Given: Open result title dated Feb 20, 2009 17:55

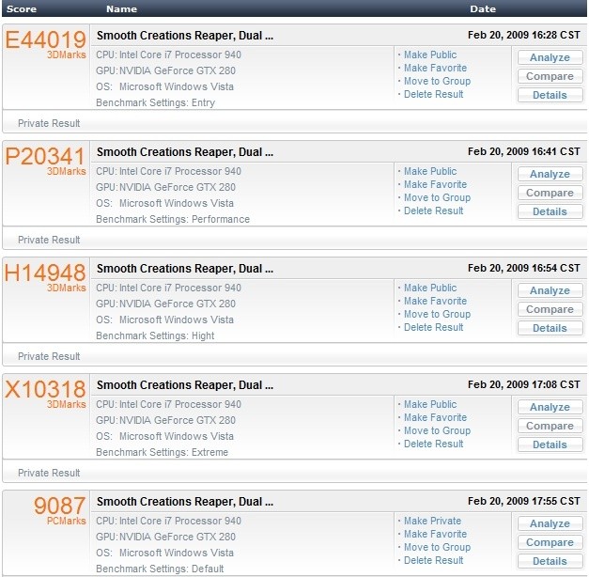Looking at the screenshot, I should coord(185,502).
